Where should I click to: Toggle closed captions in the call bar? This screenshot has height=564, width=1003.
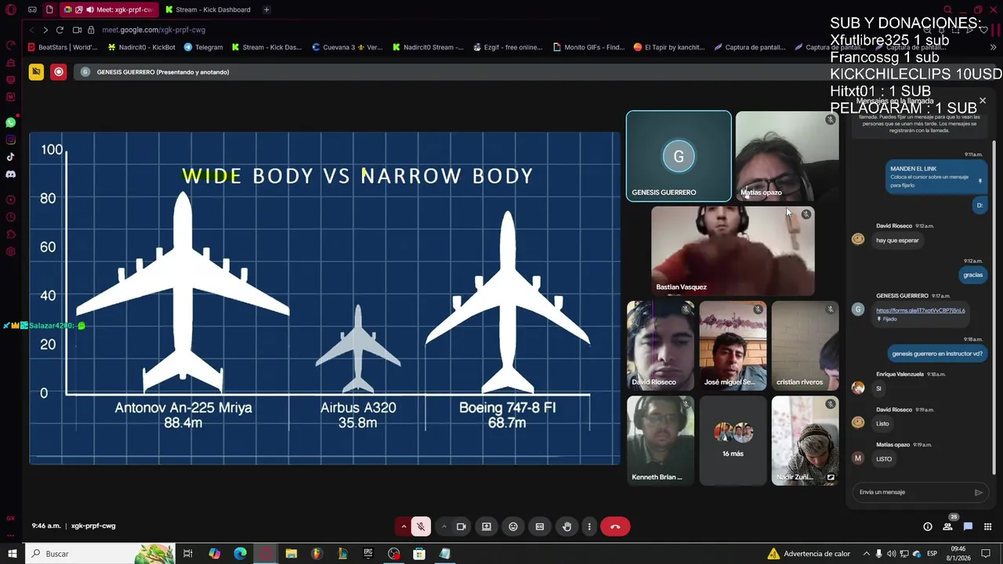click(540, 526)
